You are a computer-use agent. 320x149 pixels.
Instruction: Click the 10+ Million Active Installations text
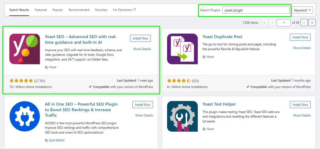(30, 87)
